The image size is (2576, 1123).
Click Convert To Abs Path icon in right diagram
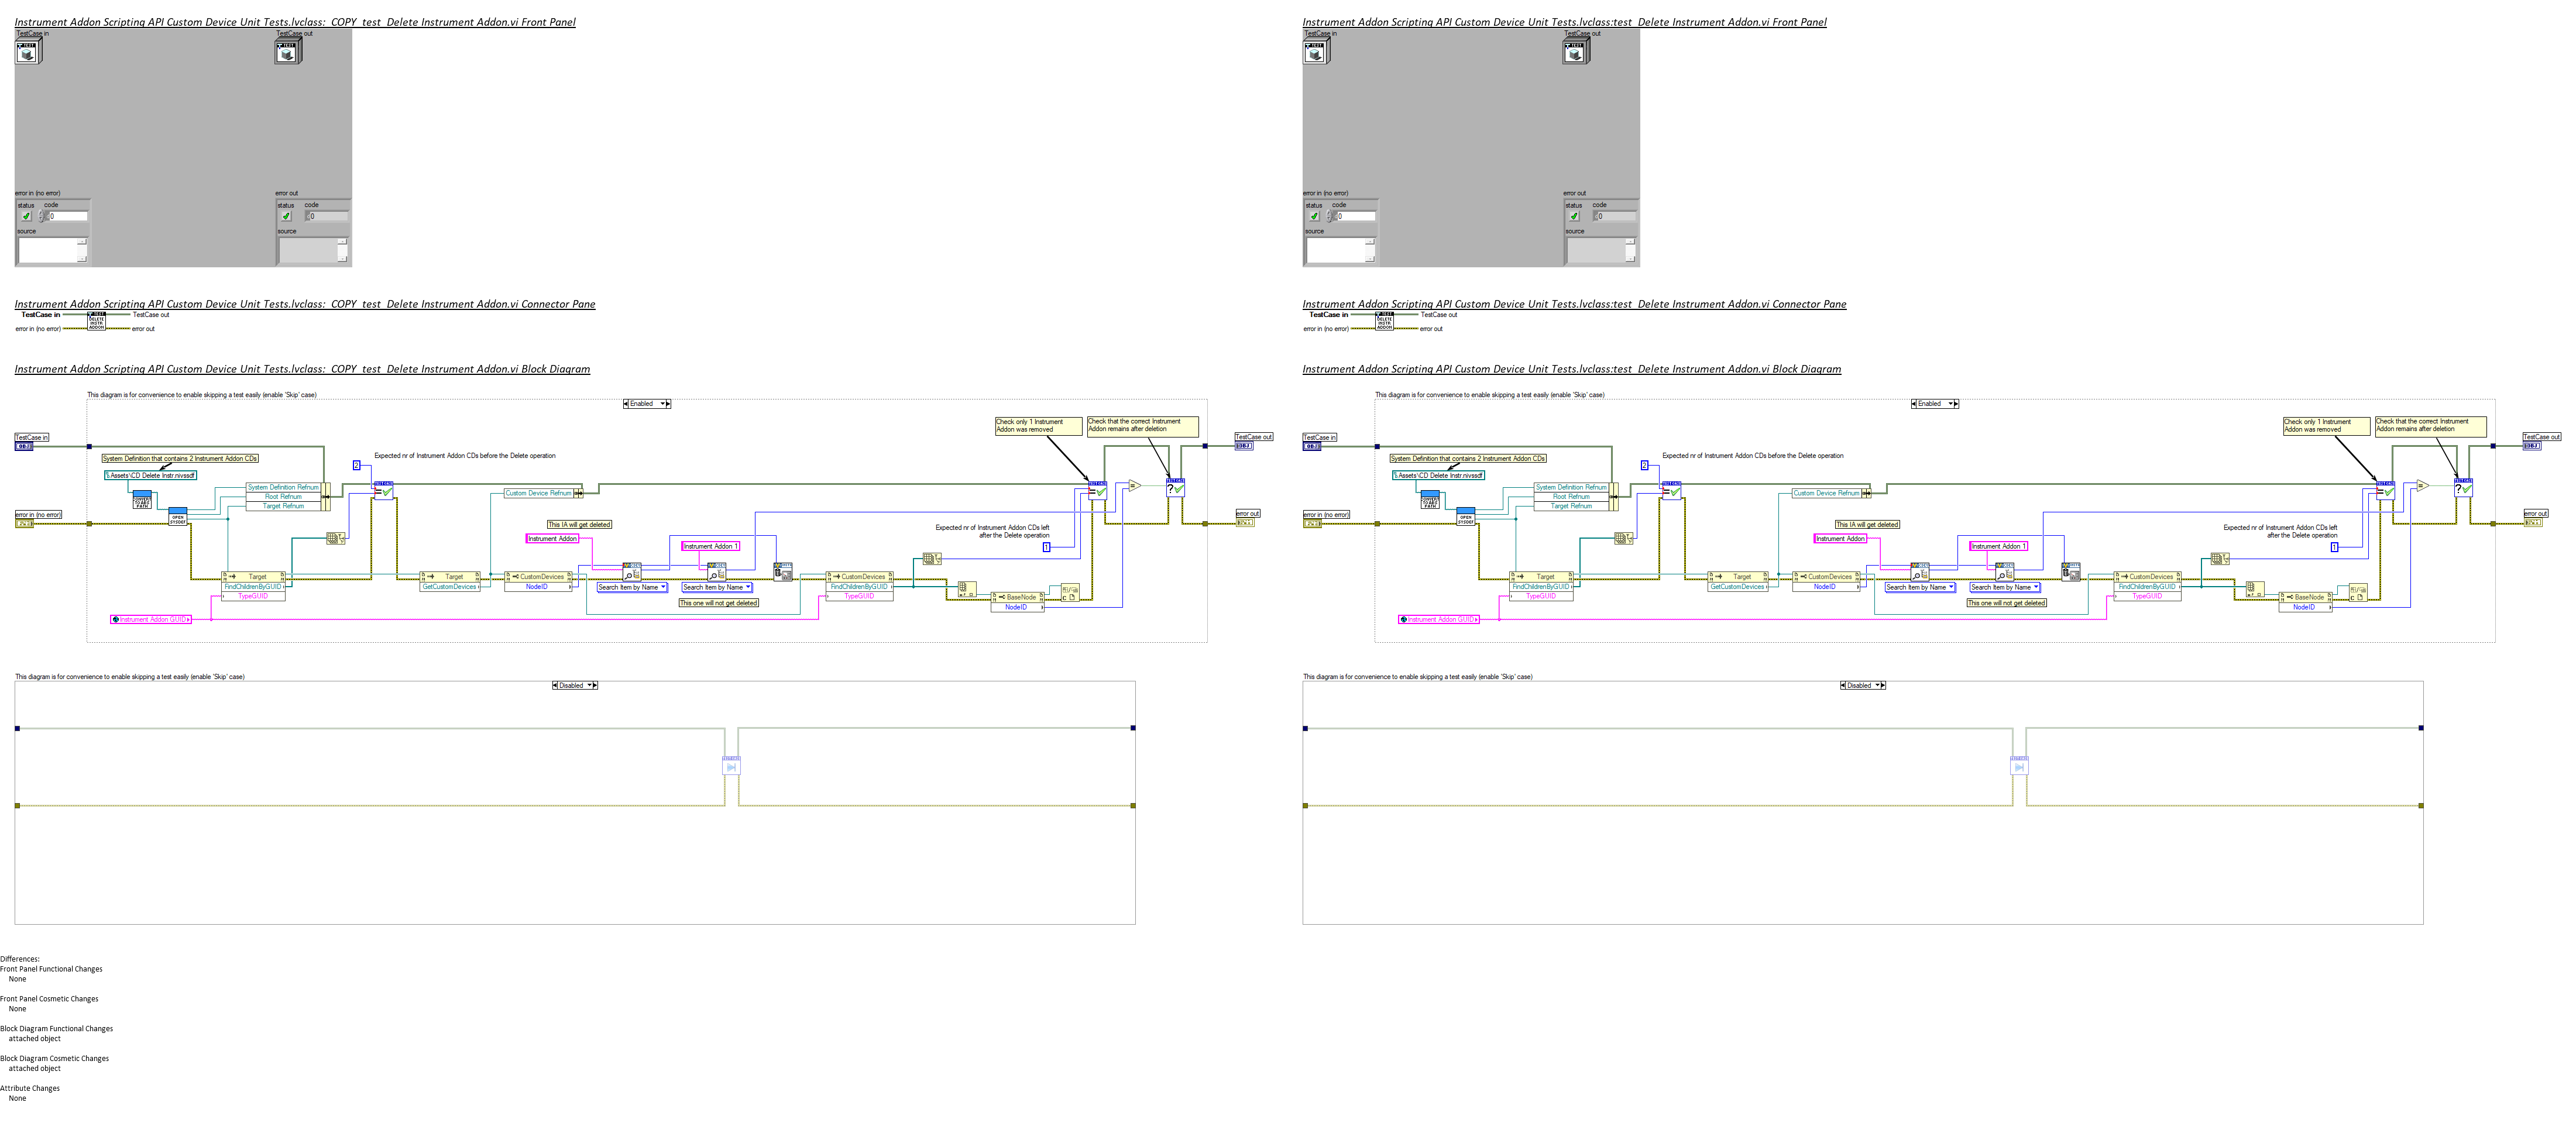(x=1430, y=498)
